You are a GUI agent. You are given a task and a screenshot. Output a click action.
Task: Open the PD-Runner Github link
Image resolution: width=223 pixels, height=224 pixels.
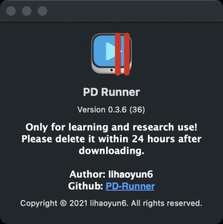click(130, 186)
